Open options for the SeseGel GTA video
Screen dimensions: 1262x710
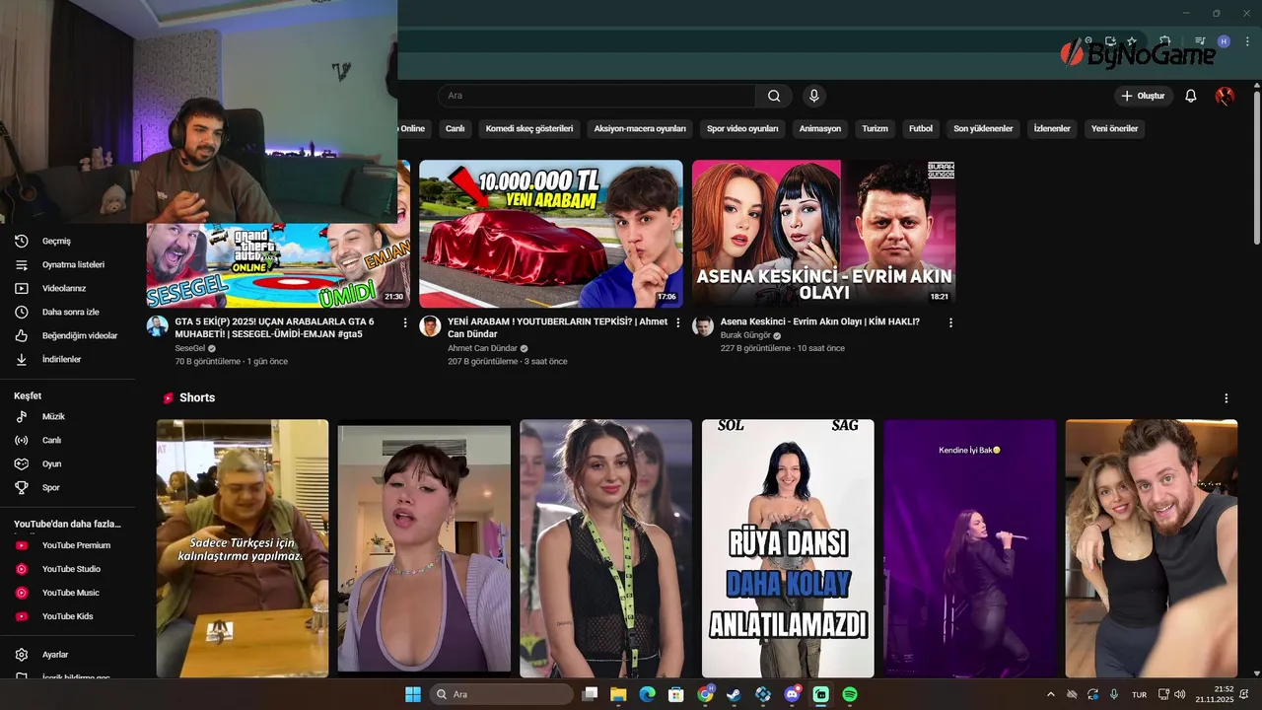tap(405, 322)
